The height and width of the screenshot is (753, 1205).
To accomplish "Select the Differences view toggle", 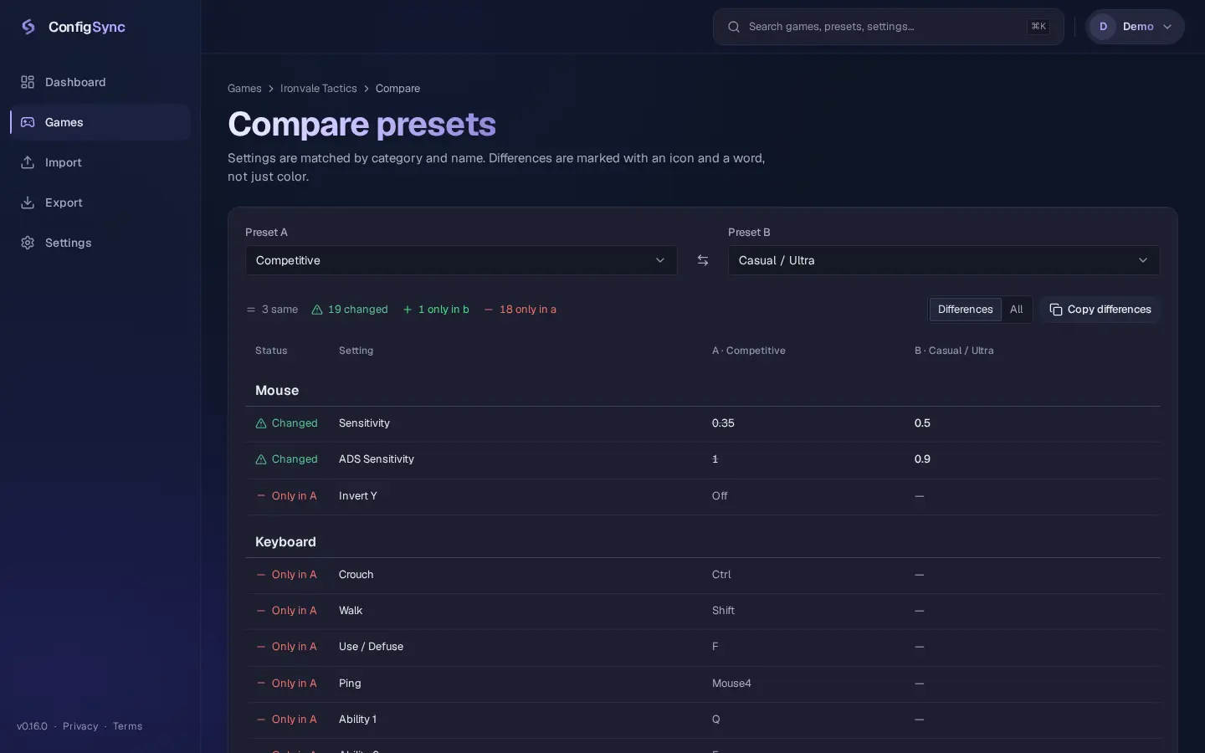I will 965,310.
